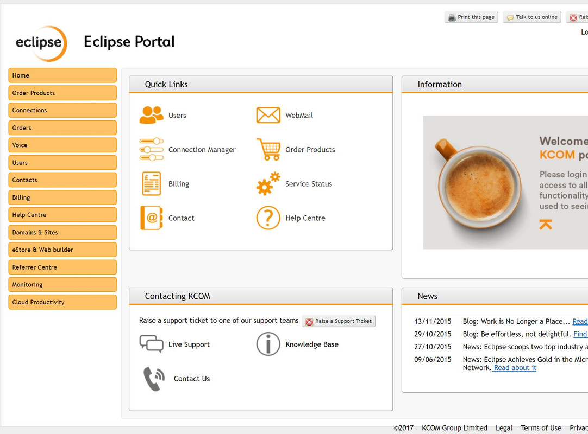This screenshot has height=434, width=588.
Task: Open the Legal footer link
Action: click(504, 428)
